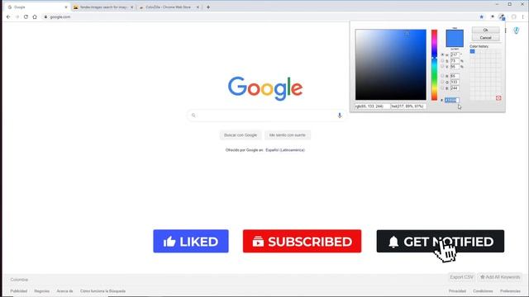This screenshot has height=297, width=529.
Task: Reload the current page
Action: (26, 16)
